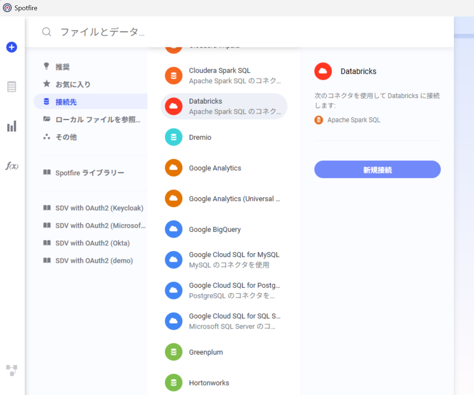Select the f(x) functions sidebar icon
Viewport: 474px width, 395px height.
[x=11, y=166]
